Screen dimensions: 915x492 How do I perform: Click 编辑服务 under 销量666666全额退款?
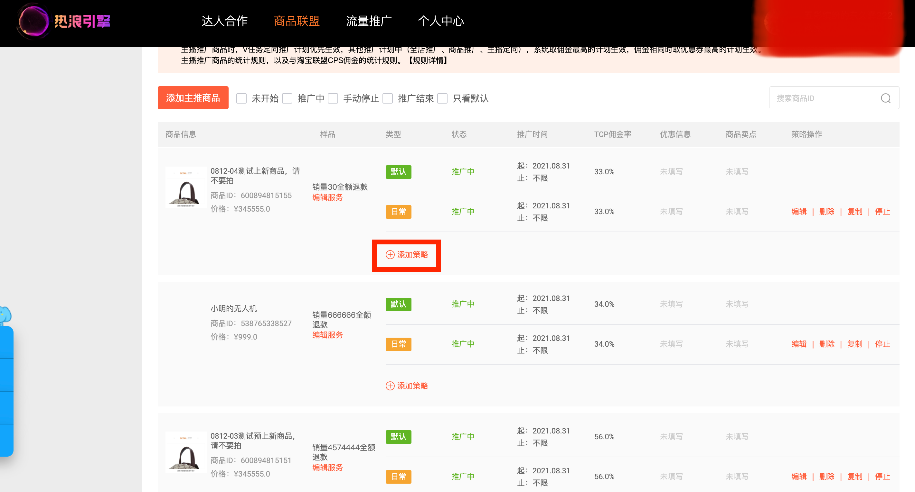(x=327, y=335)
